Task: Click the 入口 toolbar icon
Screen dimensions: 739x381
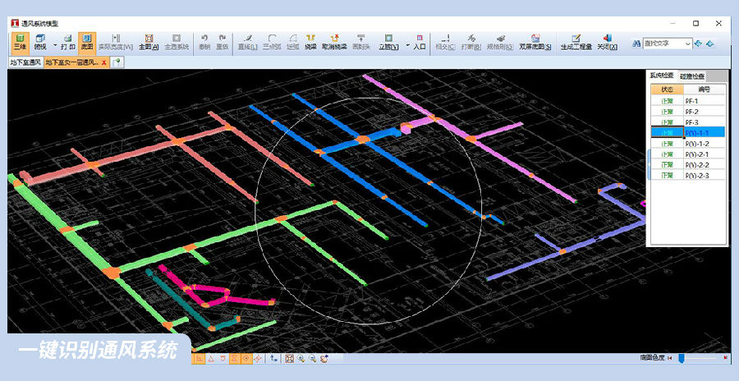Action: 420,42
